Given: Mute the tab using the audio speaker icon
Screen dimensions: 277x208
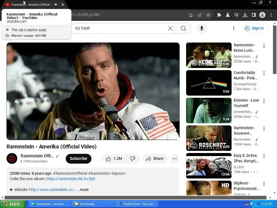Looking at the screenshot, I should (56, 5).
